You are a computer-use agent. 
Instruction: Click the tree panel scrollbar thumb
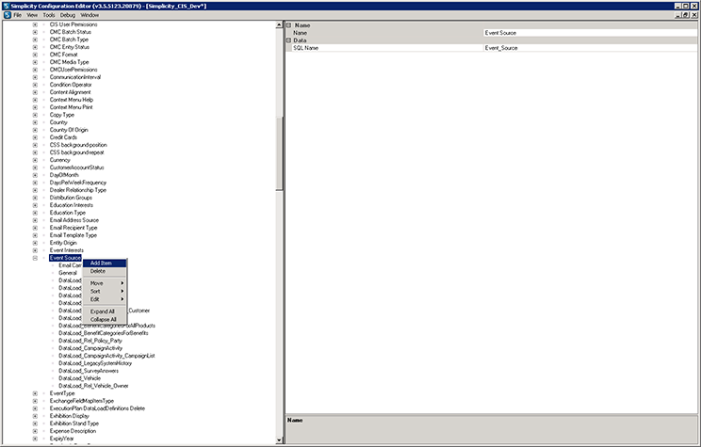coord(280,154)
